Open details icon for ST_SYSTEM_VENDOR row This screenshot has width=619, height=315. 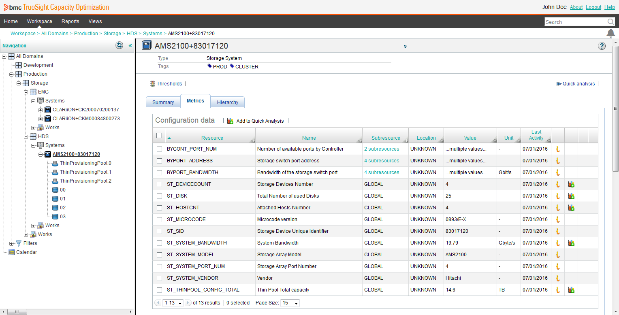558,278
